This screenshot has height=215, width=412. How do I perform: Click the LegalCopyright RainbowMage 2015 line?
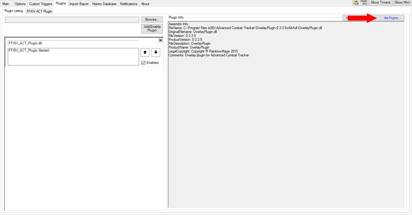click(x=203, y=51)
